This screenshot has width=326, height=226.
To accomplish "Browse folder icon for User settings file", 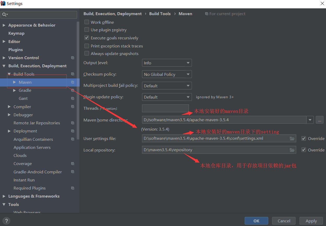I will 292,138.
